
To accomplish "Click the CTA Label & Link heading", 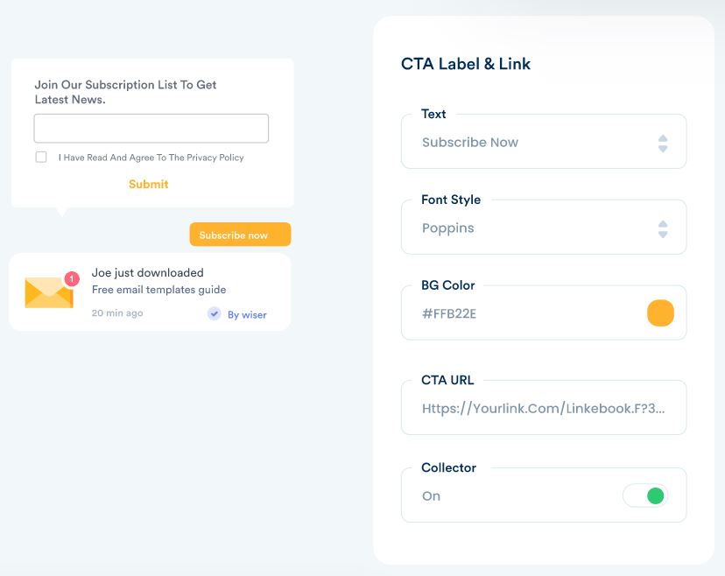I will (x=466, y=64).
